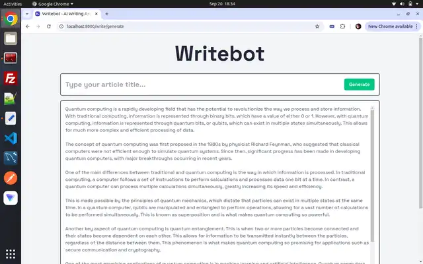423x264 pixels.
Task: Click the page vertical scrollbar
Action: 420,123
